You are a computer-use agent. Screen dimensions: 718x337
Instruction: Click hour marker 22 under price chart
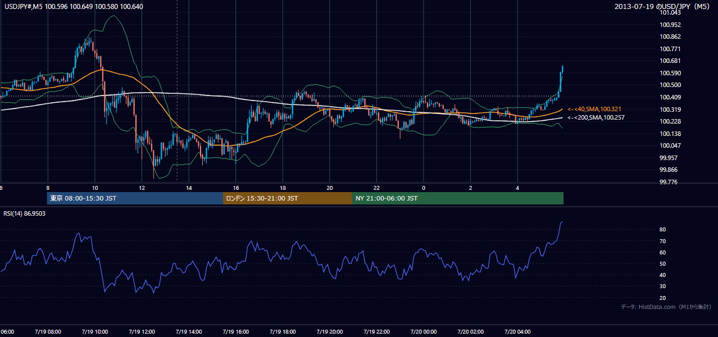[x=376, y=188]
